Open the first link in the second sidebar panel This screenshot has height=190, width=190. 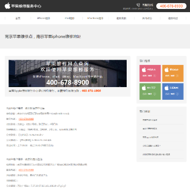(150, 120)
